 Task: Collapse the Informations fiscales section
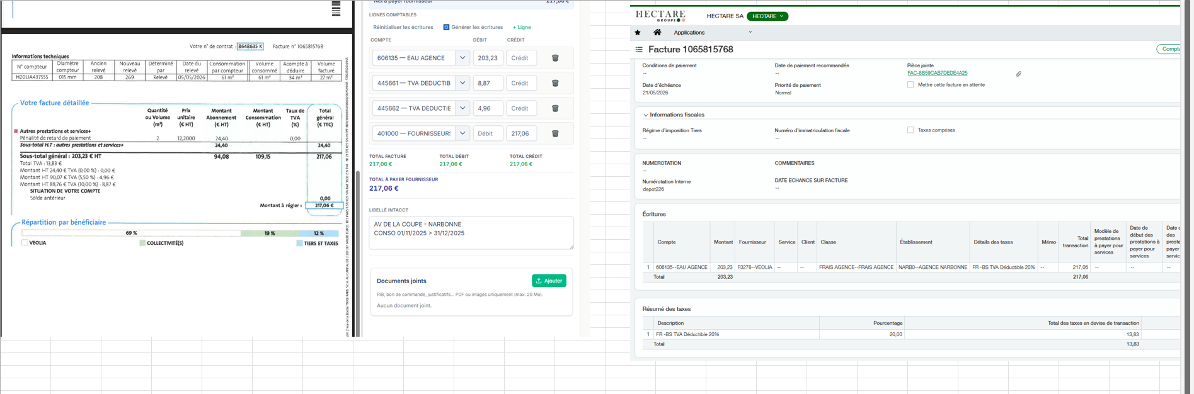(645, 115)
